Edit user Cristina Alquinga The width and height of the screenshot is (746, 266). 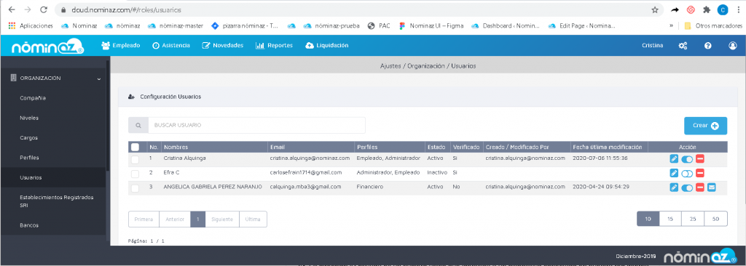[674, 159]
